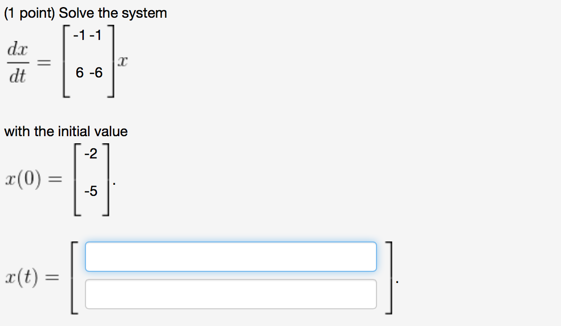Click the top answer box for x(t)
The image size is (561, 326).
(x=231, y=257)
